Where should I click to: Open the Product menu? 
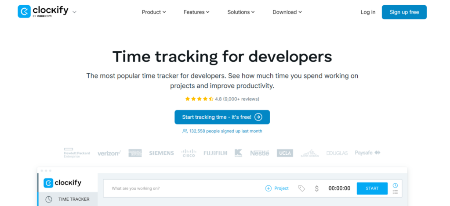click(154, 12)
